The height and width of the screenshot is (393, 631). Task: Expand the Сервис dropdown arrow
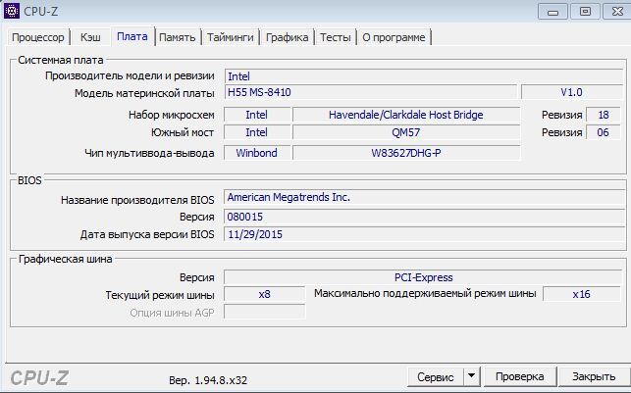(x=472, y=377)
